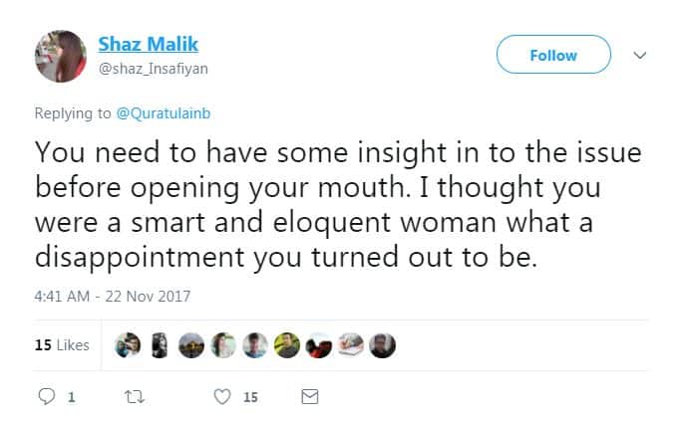Image resolution: width=686 pixels, height=426 pixels.
Task: Open the 4:41 AM - 22 Nov 2017 timestamp
Action: click(x=112, y=296)
